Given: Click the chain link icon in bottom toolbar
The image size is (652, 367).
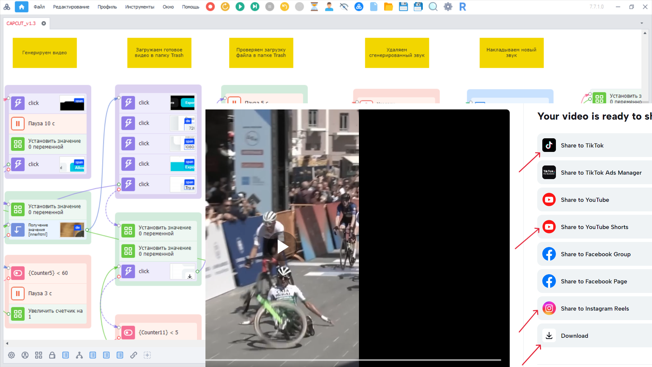Looking at the screenshot, I should pos(133,355).
